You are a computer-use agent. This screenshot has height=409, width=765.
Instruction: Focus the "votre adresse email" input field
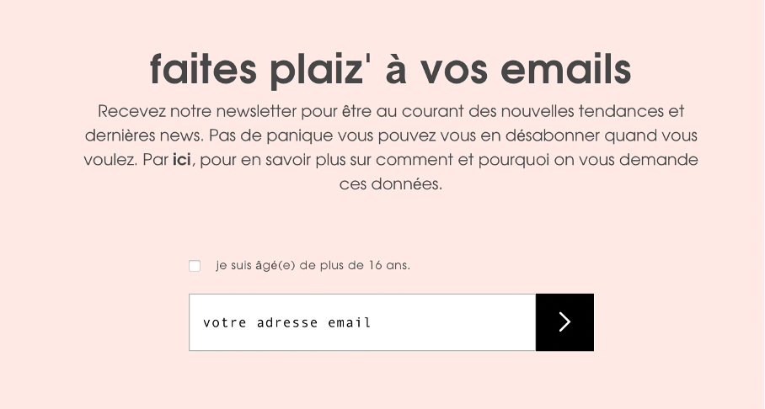pos(362,322)
